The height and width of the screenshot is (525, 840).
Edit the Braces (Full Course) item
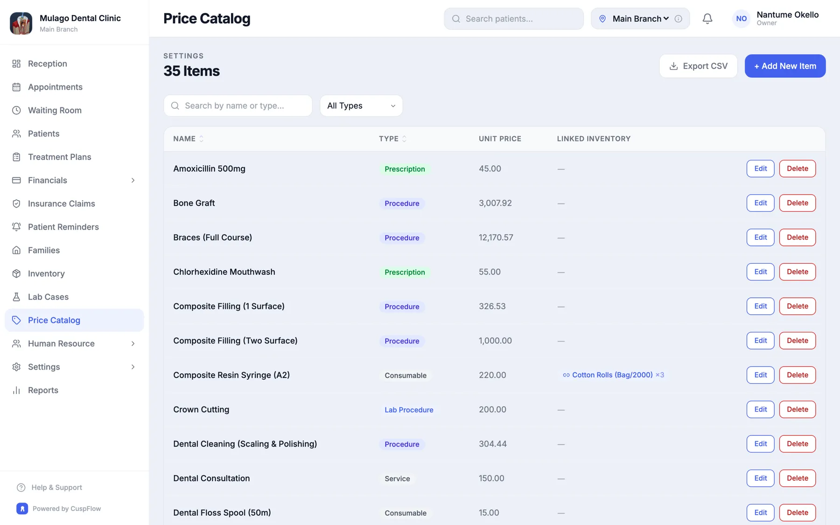(x=760, y=237)
